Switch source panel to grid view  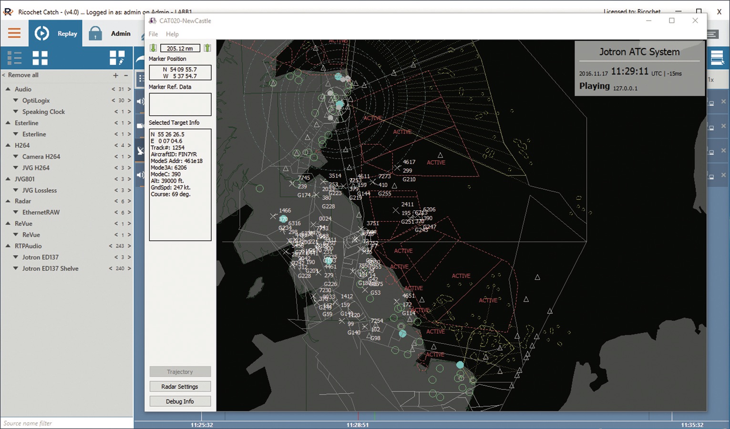(x=40, y=58)
